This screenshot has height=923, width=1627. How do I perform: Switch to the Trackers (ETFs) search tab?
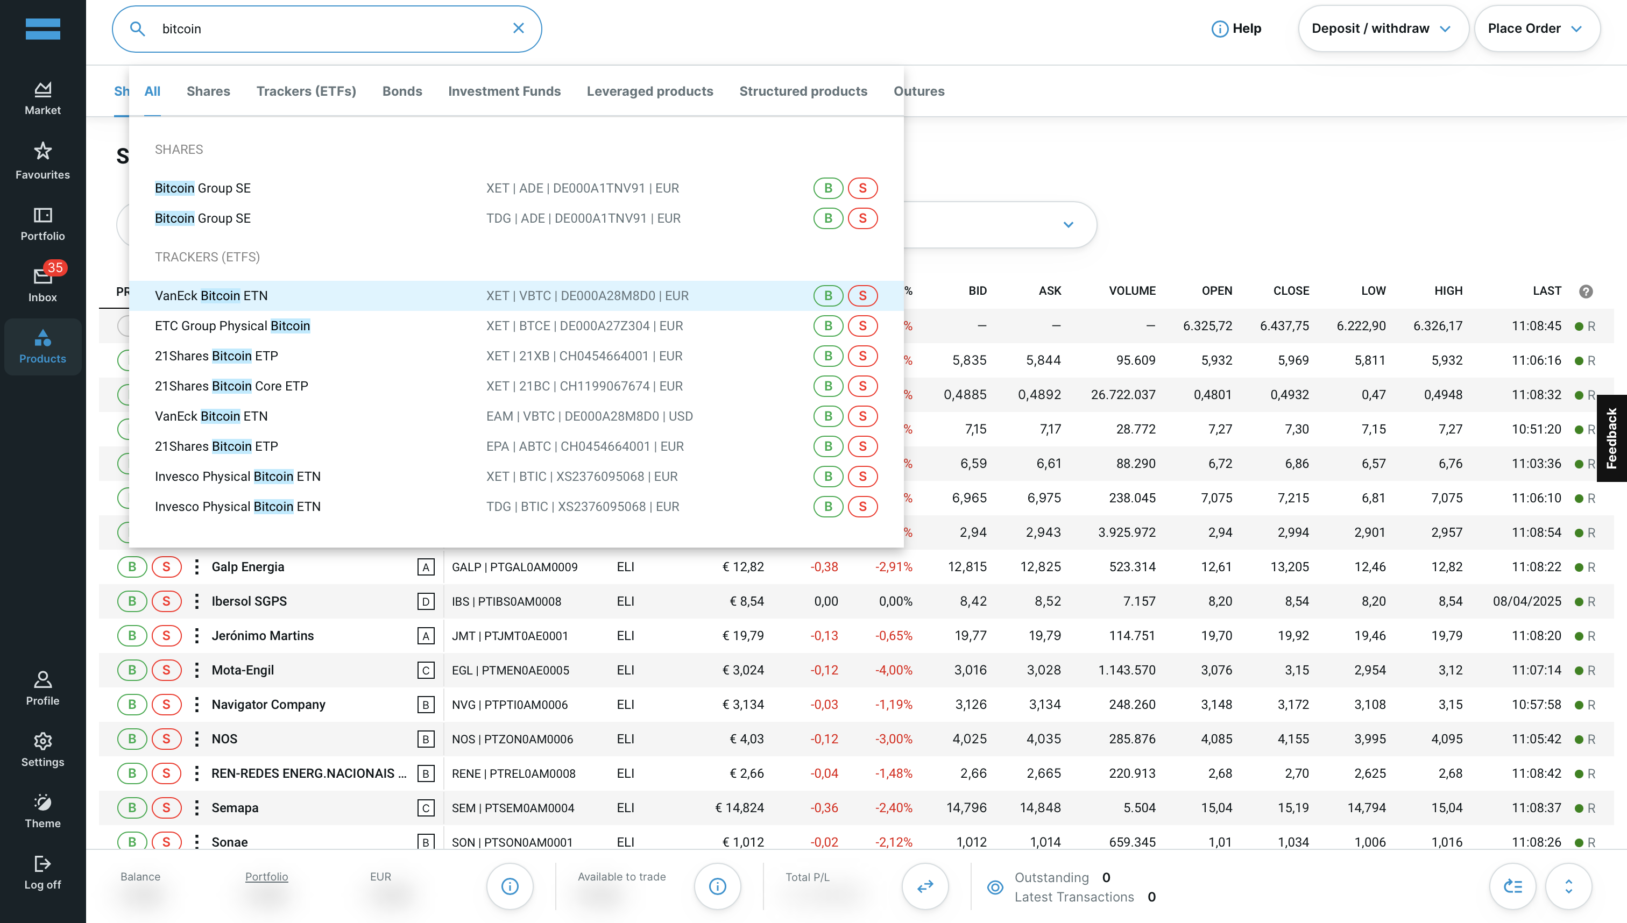pyautogui.click(x=306, y=91)
